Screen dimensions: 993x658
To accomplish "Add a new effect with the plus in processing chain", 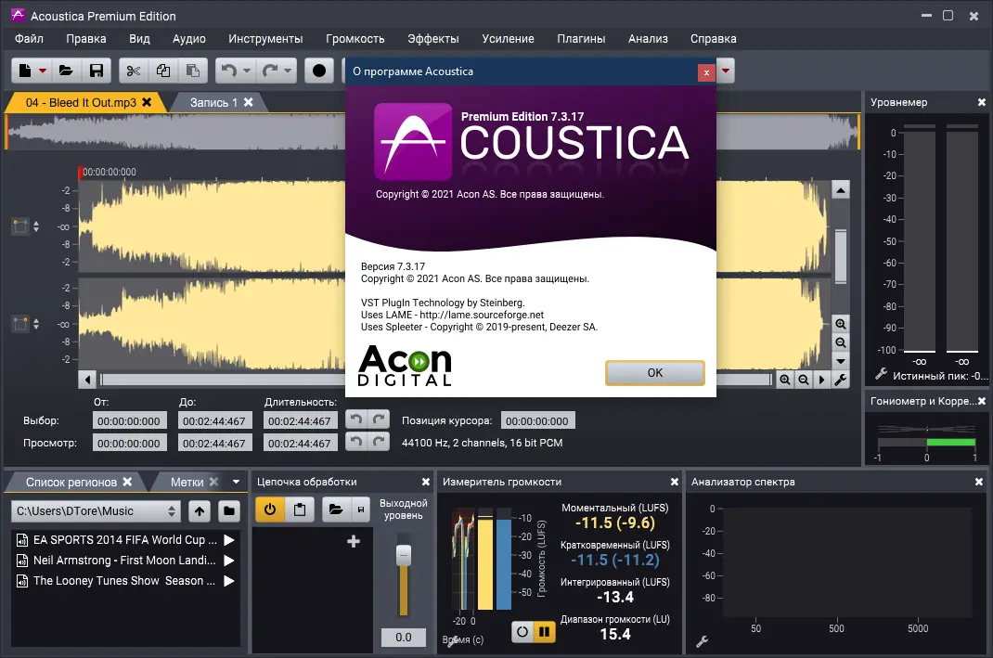I will point(353,540).
